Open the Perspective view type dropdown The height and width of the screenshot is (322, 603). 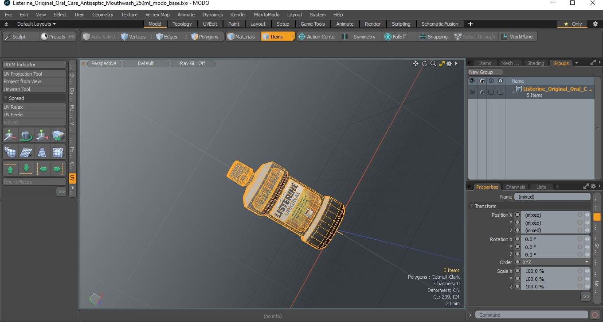click(x=104, y=64)
